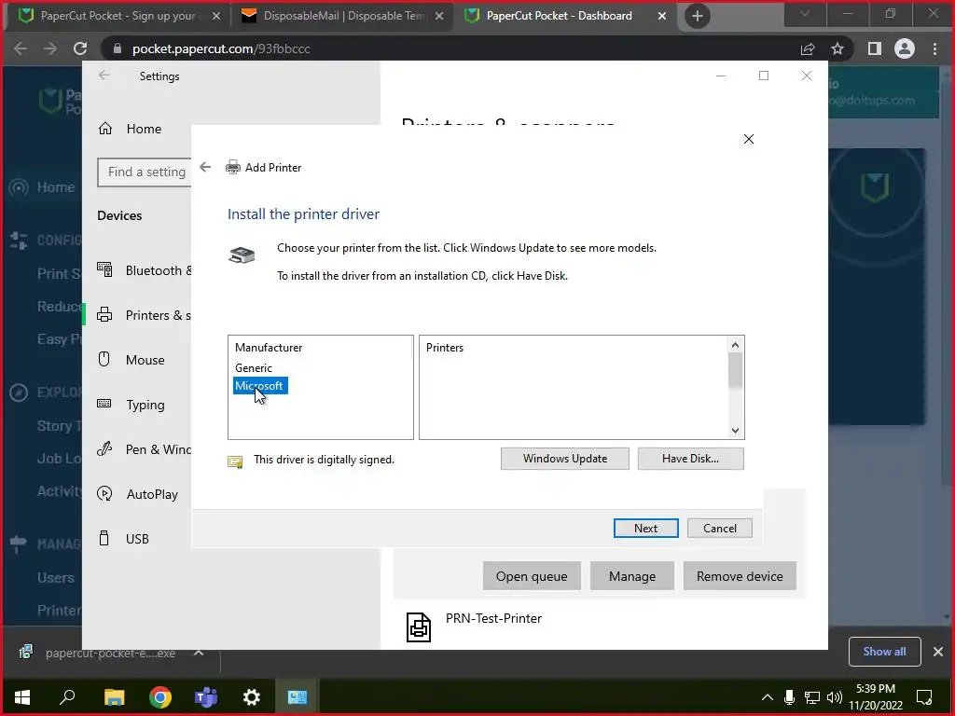Open Pen & Windows Ink settings

[145, 449]
